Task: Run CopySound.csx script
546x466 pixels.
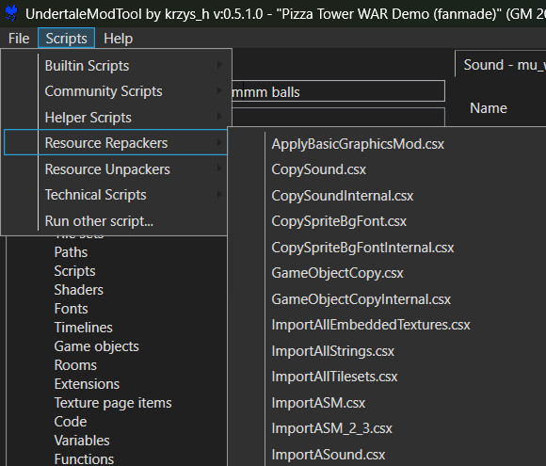Action: (318, 169)
